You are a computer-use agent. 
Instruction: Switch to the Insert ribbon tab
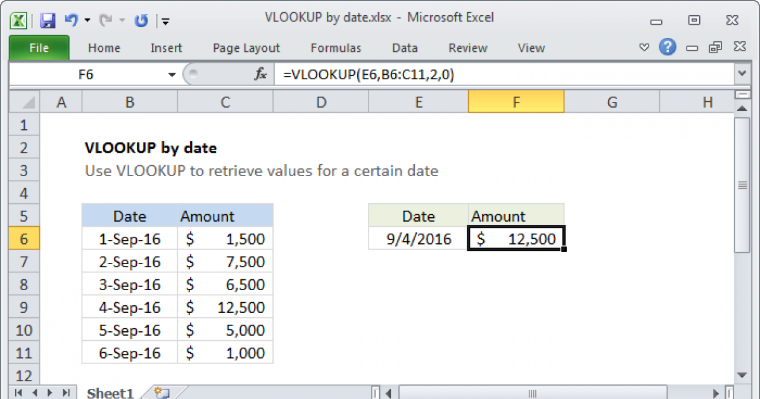tap(166, 47)
